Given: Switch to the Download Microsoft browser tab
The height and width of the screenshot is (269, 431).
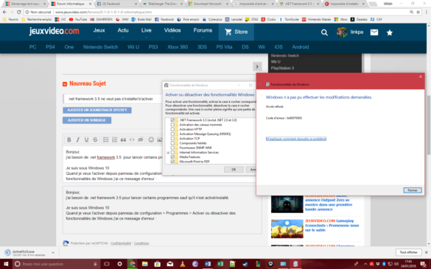Looking at the screenshot, I should [208, 4].
